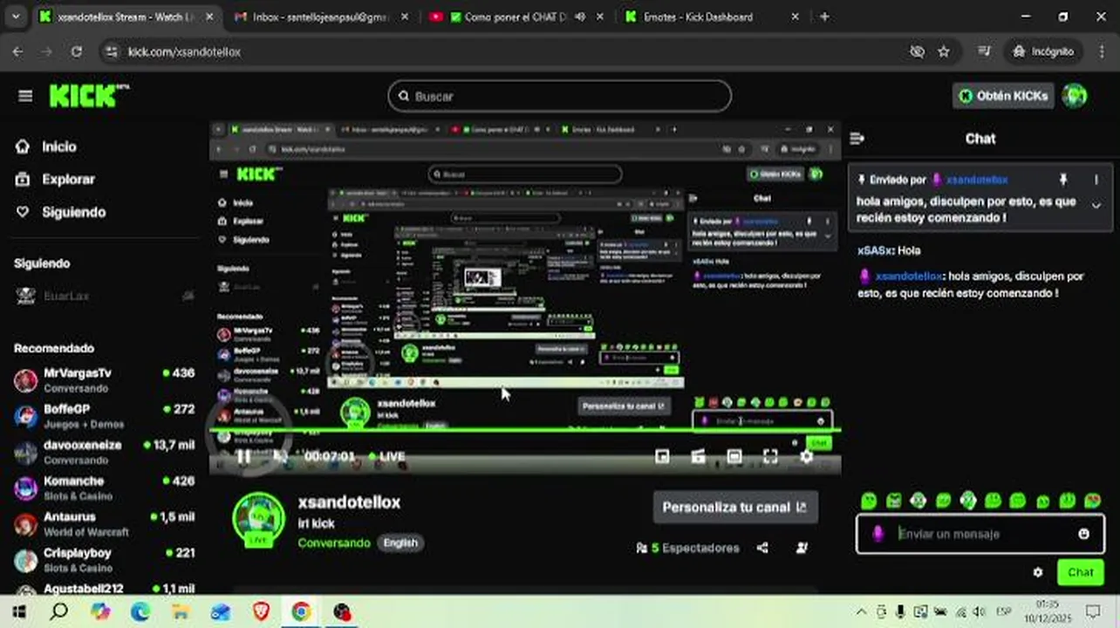Image resolution: width=1120 pixels, height=628 pixels.
Task: Open recommended channel MrVargasTv
Action: click(x=105, y=379)
